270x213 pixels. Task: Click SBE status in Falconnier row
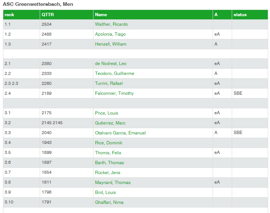click(x=238, y=93)
